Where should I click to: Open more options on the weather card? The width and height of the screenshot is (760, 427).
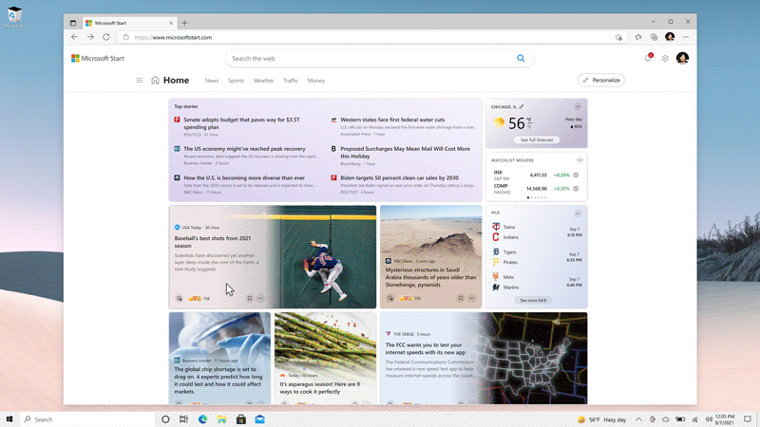[578, 106]
